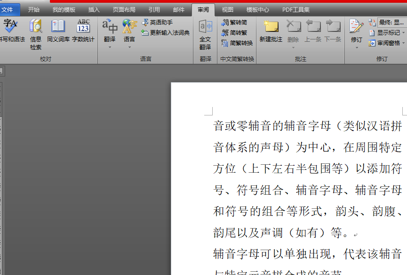Open the PDF工具集 tab
The width and height of the screenshot is (407, 275).
click(x=296, y=10)
